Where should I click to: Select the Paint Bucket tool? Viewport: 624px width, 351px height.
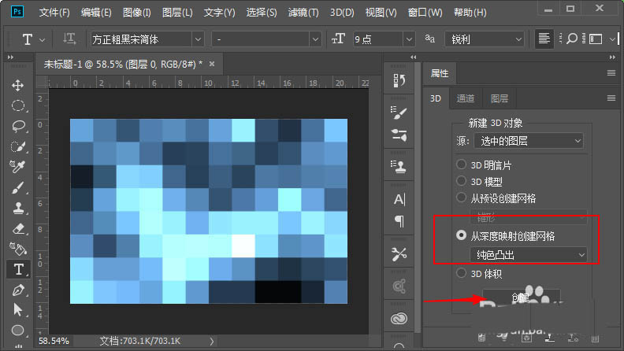click(x=17, y=249)
